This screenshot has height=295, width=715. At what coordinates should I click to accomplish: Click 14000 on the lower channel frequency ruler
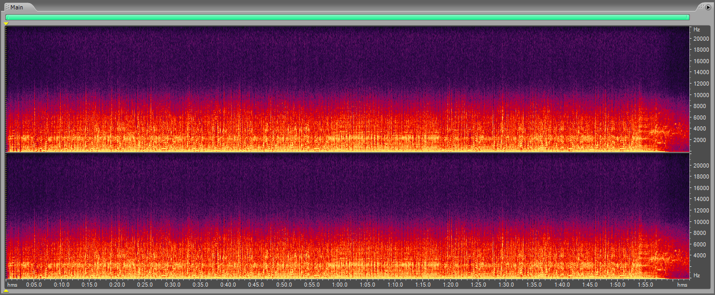pyautogui.click(x=701, y=199)
